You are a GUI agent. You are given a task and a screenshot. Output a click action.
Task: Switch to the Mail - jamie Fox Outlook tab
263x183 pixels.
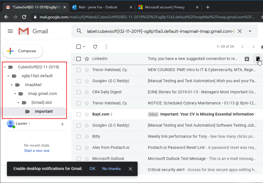102,7
